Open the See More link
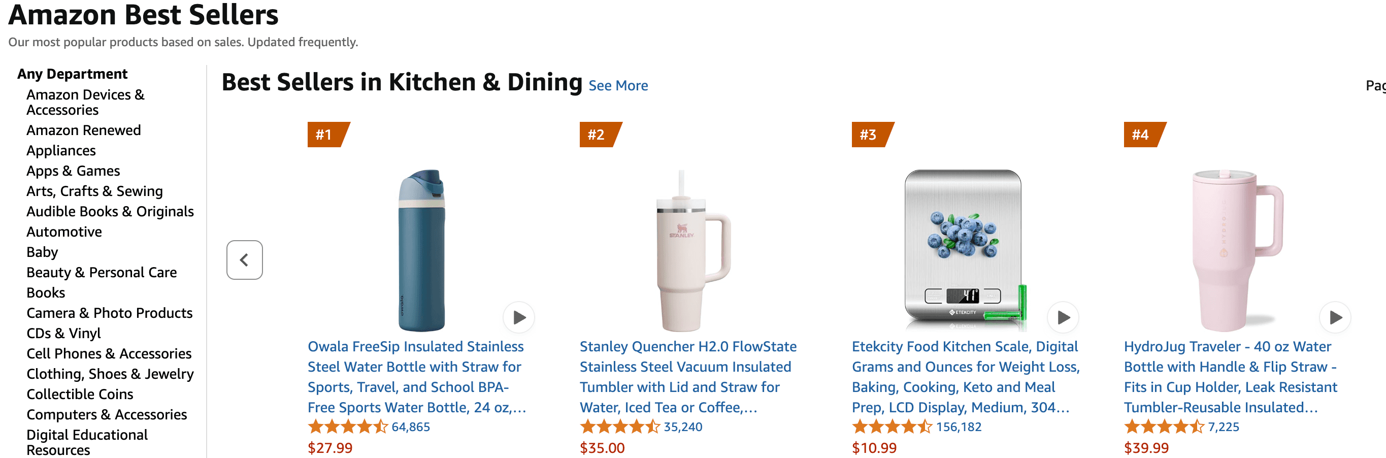 [x=618, y=86]
